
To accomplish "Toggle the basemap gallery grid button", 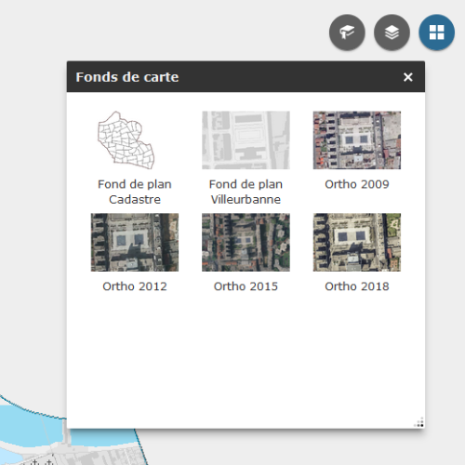I will (437, 33).
